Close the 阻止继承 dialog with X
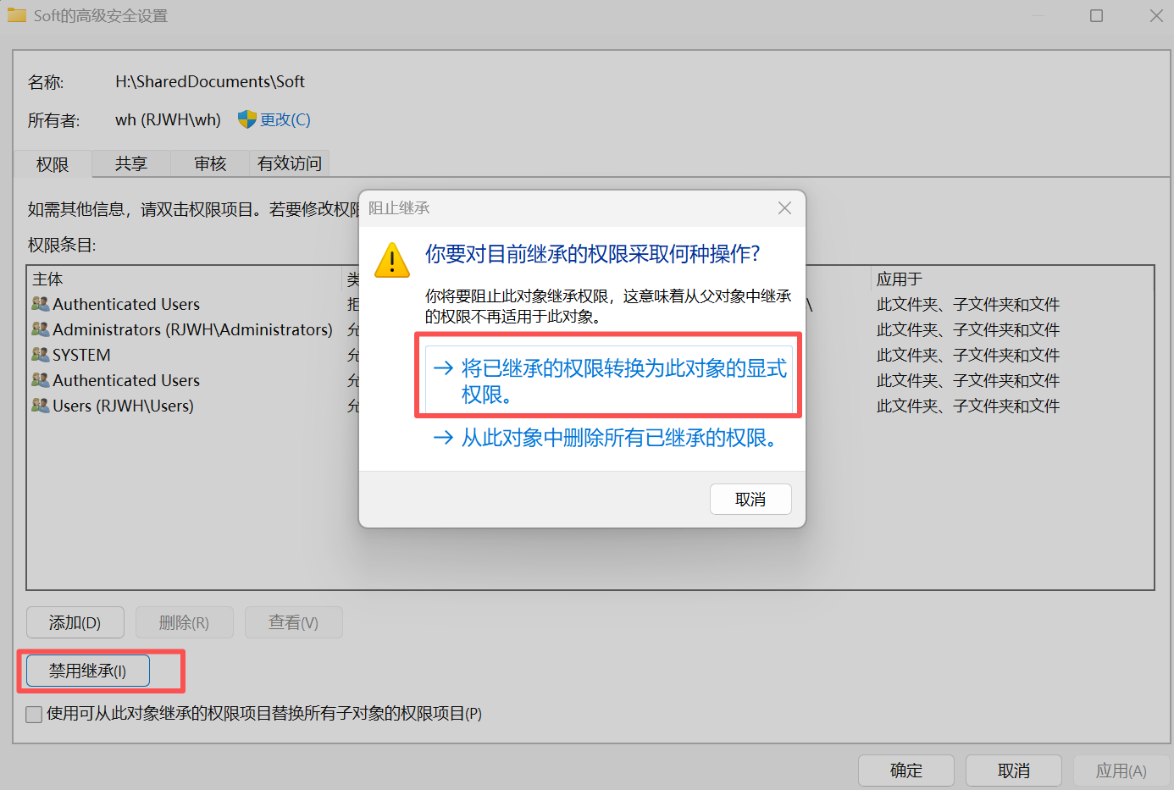This screenshot has height=790, width=1174. point(784,208)
